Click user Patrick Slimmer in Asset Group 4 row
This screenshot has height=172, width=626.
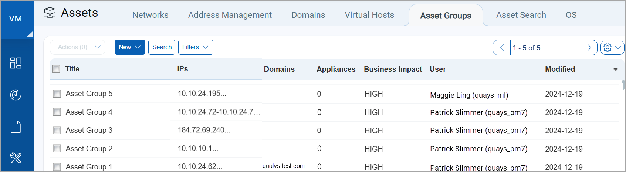coord(479,112)
